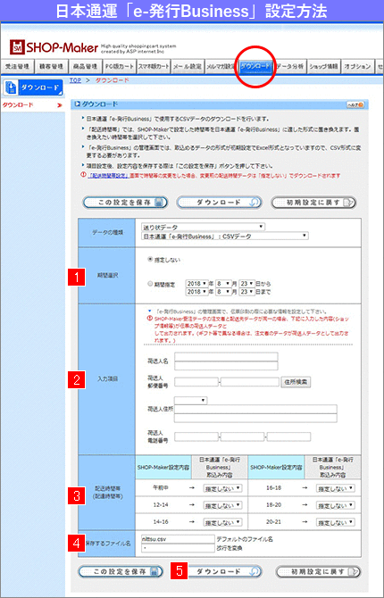Click the lower この設定を保存 button
The image size is (384, 598).
[x=121, y=572]
